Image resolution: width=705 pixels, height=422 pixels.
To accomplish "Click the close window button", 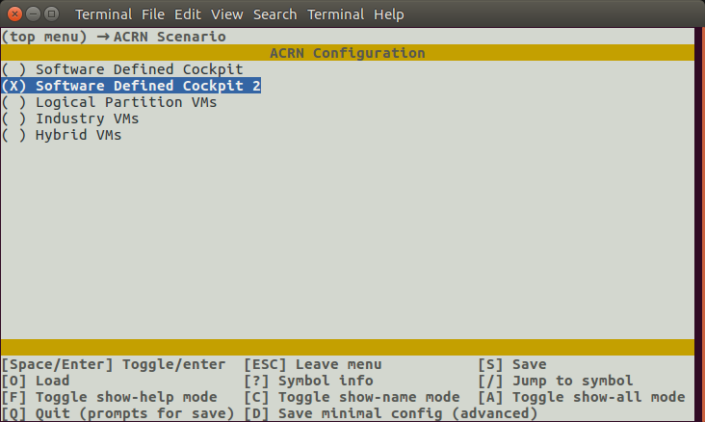I will click(13, 14).
